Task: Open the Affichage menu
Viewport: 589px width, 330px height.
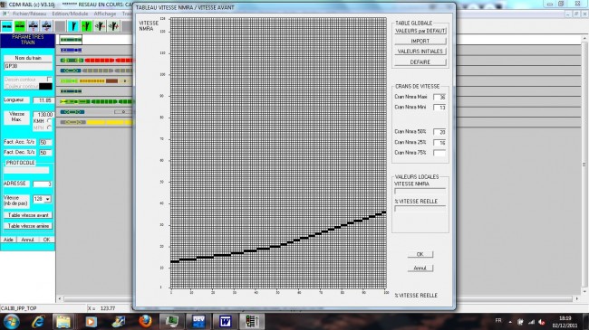Action: click(105, 14)
